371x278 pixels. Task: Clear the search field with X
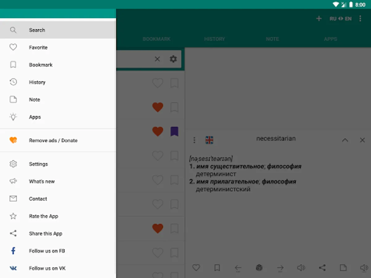point(157,59)
